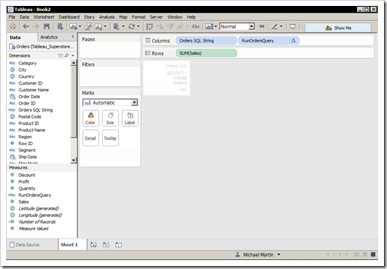Click the Duplicate Sheet toolbar icon
The image size is (387, 269).
[x=89, y=27]
